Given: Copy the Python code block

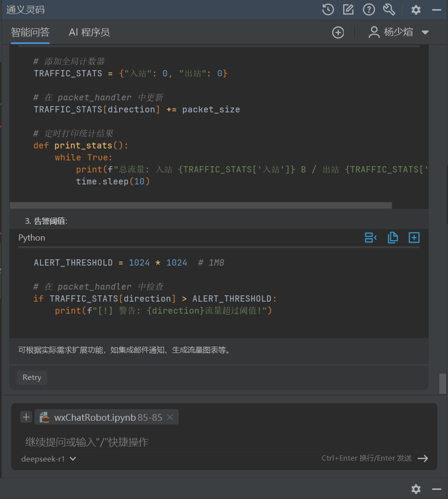Looking at the screenshot, I should [x=393, y=237].
